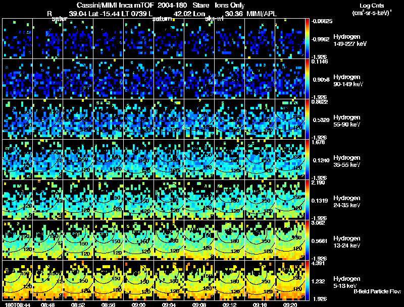Click the '180T08:44' time label
Image resolution: width=404 pixels, height=307 pixels.
(17, 304)
